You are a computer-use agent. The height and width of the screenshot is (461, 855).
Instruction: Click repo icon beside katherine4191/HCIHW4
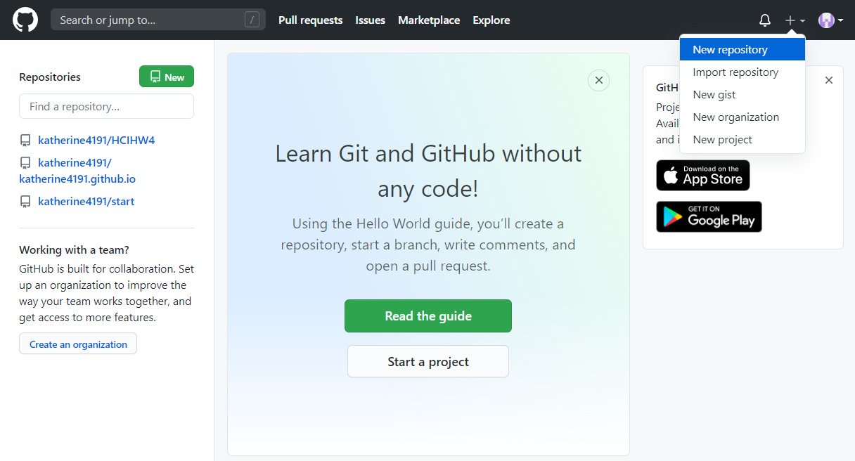click(x=25, y=141)
